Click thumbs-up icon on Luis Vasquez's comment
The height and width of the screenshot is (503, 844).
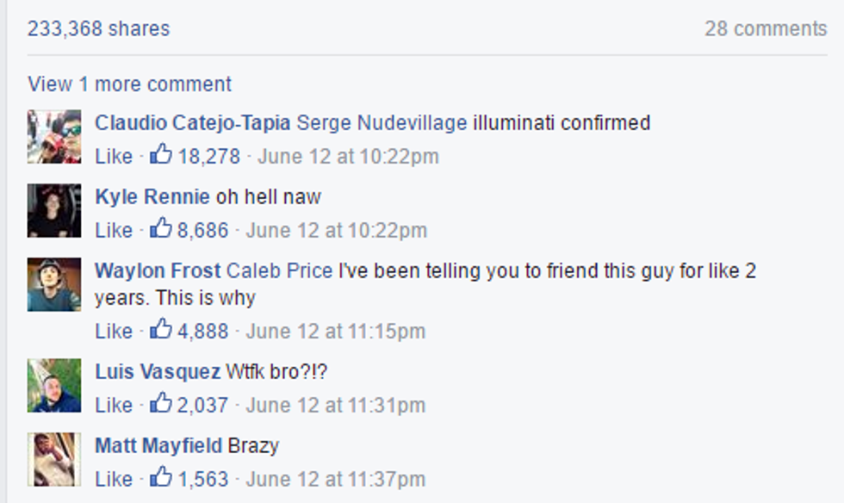pos(161,404)
